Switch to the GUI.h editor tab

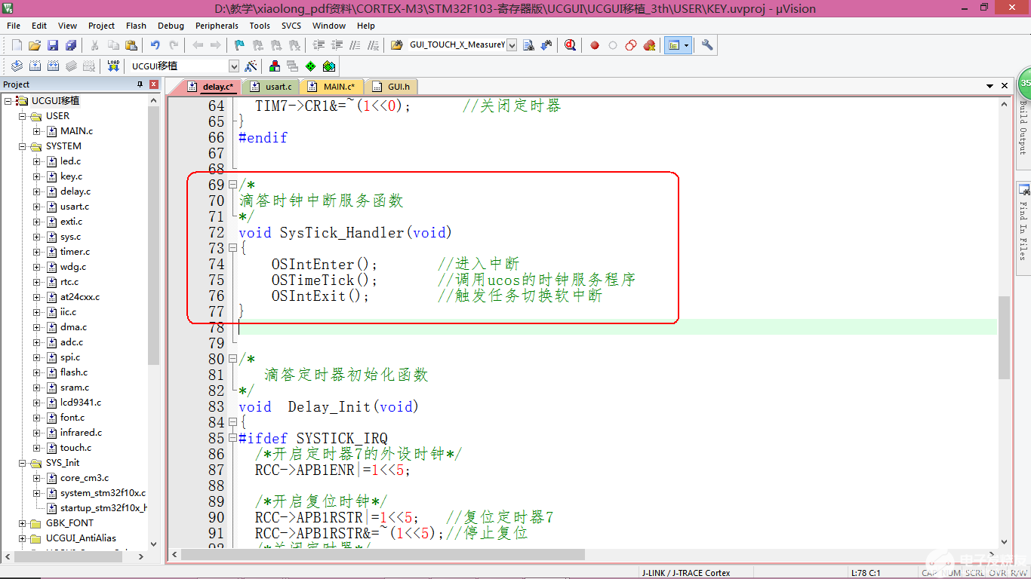pyautogui.click(x=392, y=87)
